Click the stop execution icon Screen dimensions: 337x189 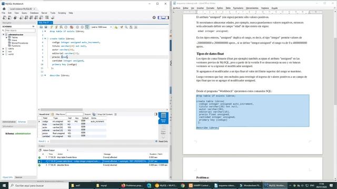click(x=66, y=27)
